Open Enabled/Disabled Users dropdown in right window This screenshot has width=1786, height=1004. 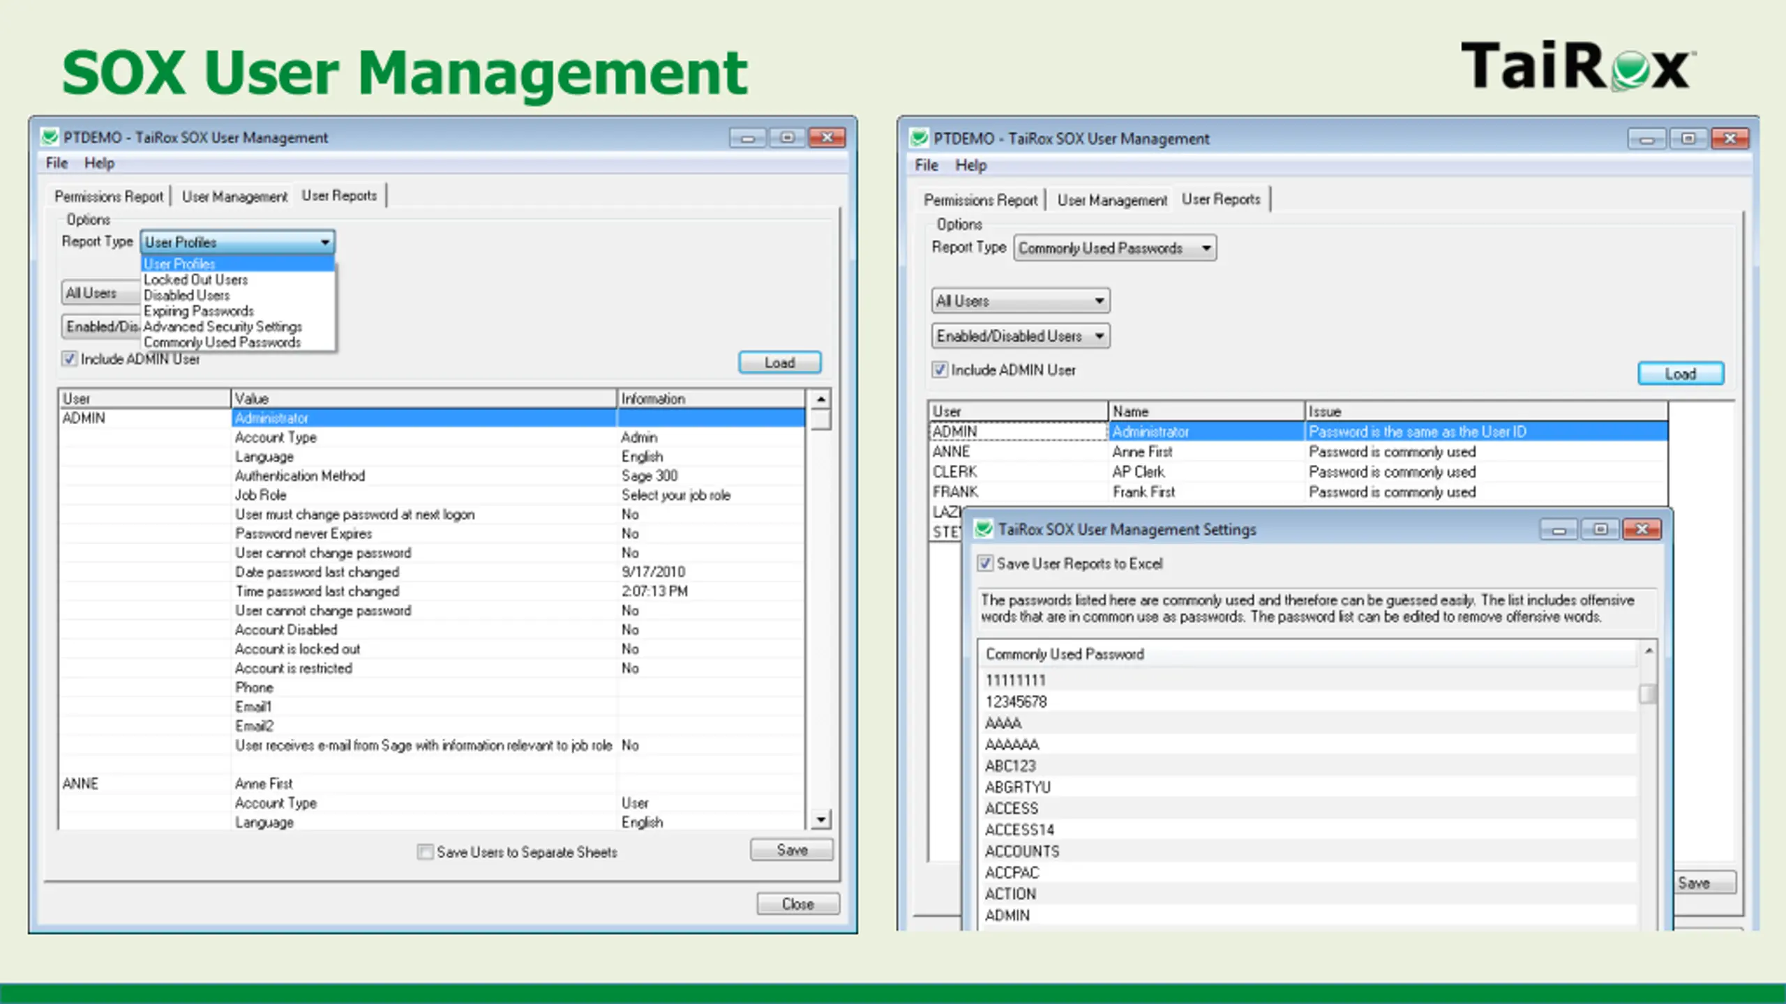click(x=1020, y=336)
